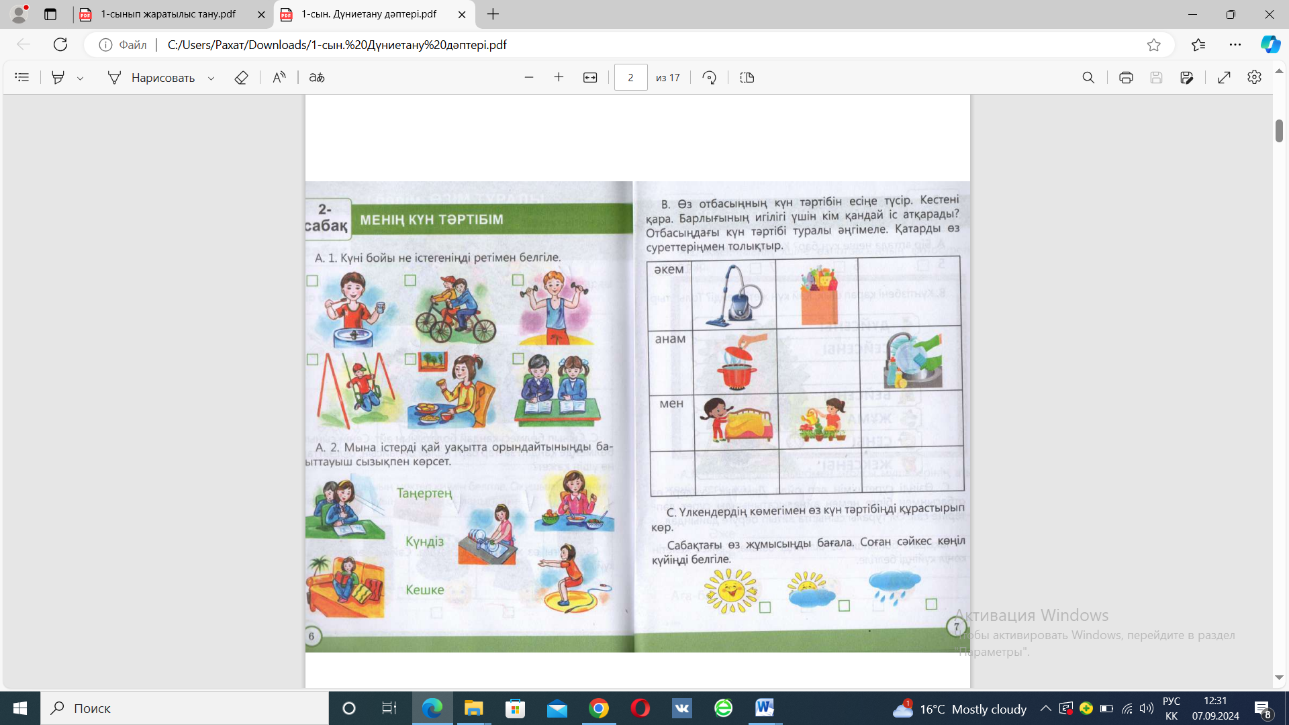Tick the box above swing picture

312,360
